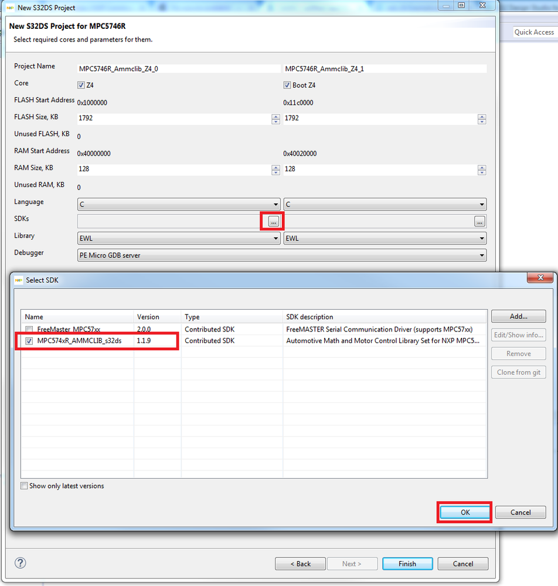
Task: Focus RAM Size field for Z4_1
Action: [380, 169]
